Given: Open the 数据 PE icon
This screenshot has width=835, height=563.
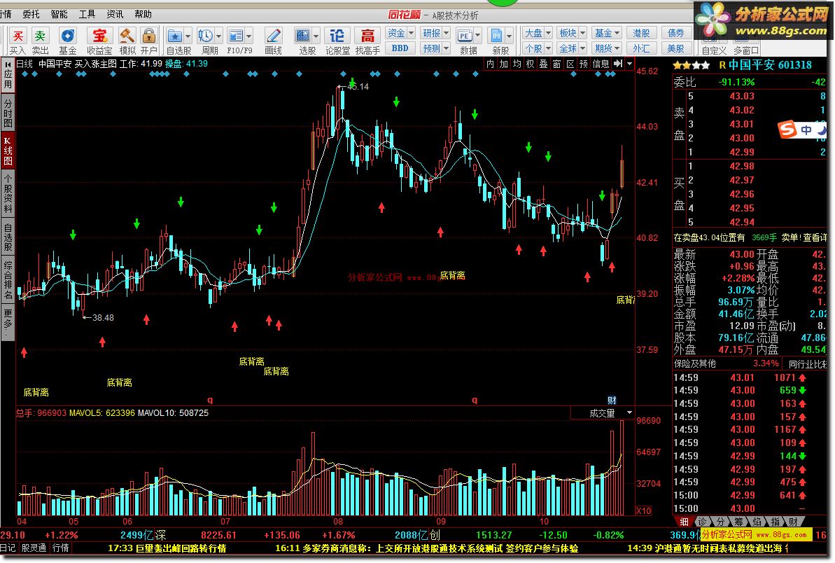Looking at the screenshot, I should pos(464,36).
